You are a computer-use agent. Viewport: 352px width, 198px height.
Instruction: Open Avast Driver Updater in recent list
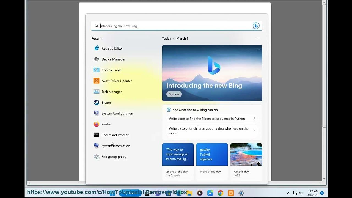coord(113,81)
